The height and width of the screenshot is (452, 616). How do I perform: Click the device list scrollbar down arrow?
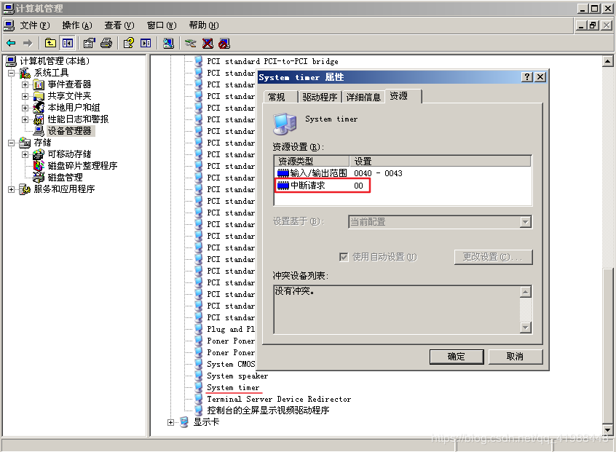tap(608, 430)
